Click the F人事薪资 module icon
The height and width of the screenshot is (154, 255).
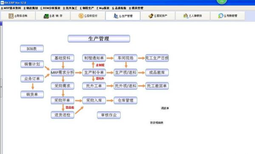(x=186, y=16)
